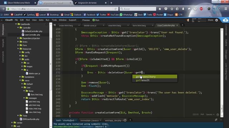Open the user avatar icon near Share
The image size is (229, 128).
point(188,20)
